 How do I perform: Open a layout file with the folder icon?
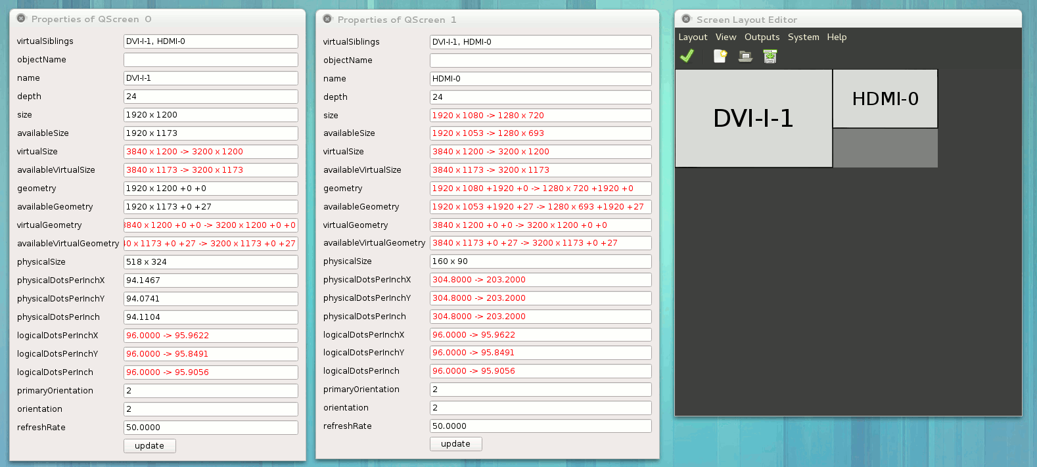pyautogui.click(x=745, y=56)
